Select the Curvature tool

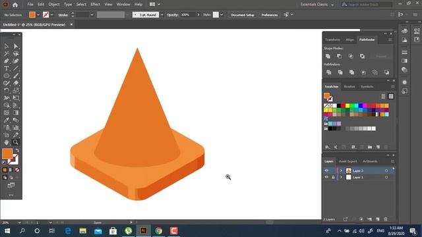16,61
